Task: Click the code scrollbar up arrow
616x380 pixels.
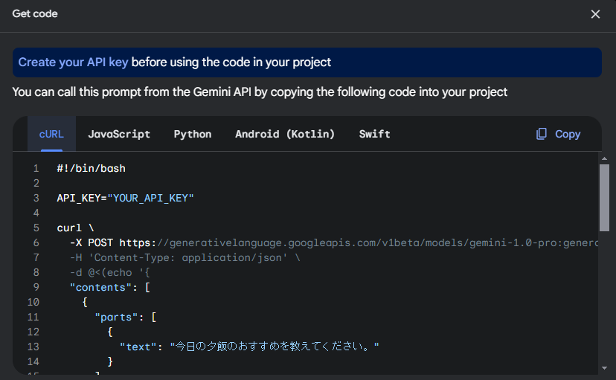Action: pos(604,158)
